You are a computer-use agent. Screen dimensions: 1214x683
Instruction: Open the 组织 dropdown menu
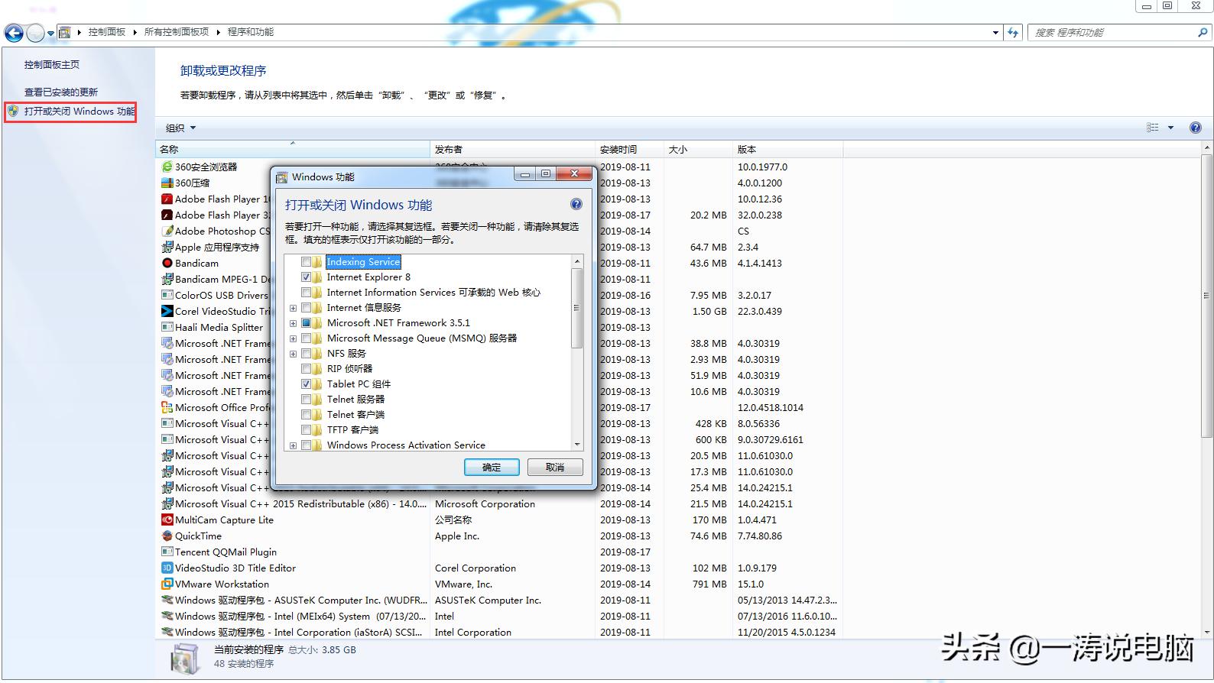point(181,128)
